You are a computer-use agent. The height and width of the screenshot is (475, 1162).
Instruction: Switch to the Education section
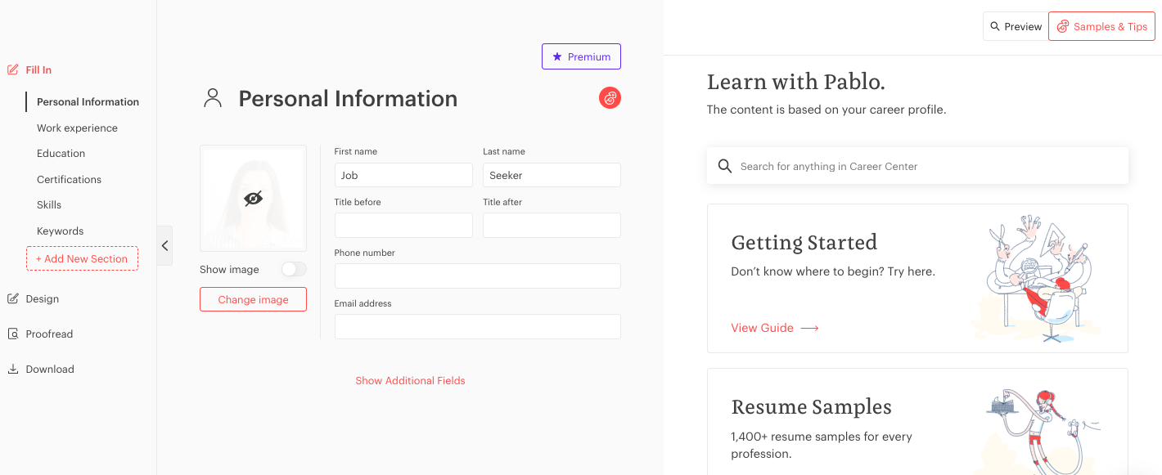[61, 153]
